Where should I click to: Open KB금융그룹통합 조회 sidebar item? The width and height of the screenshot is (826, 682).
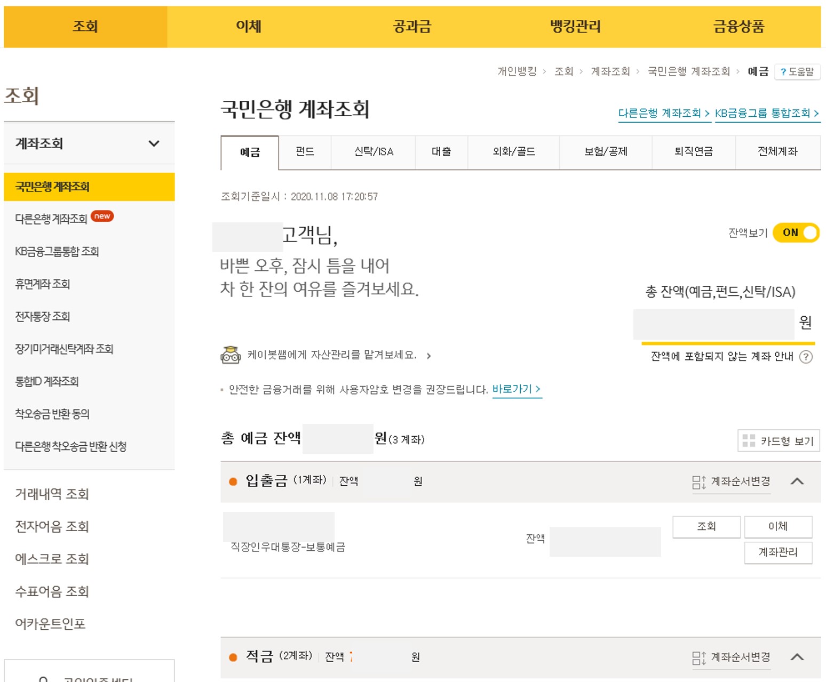point(57,252)
